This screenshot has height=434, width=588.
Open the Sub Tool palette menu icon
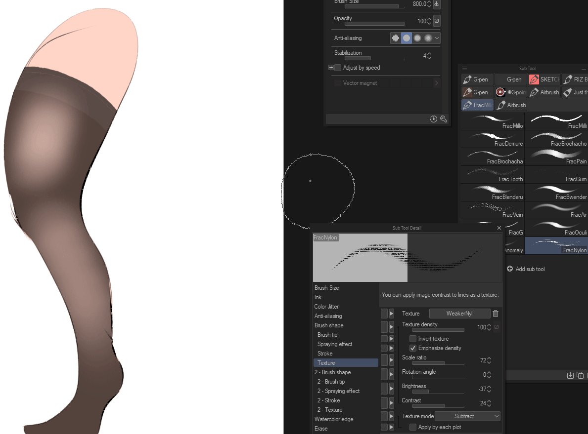(465, 69)
